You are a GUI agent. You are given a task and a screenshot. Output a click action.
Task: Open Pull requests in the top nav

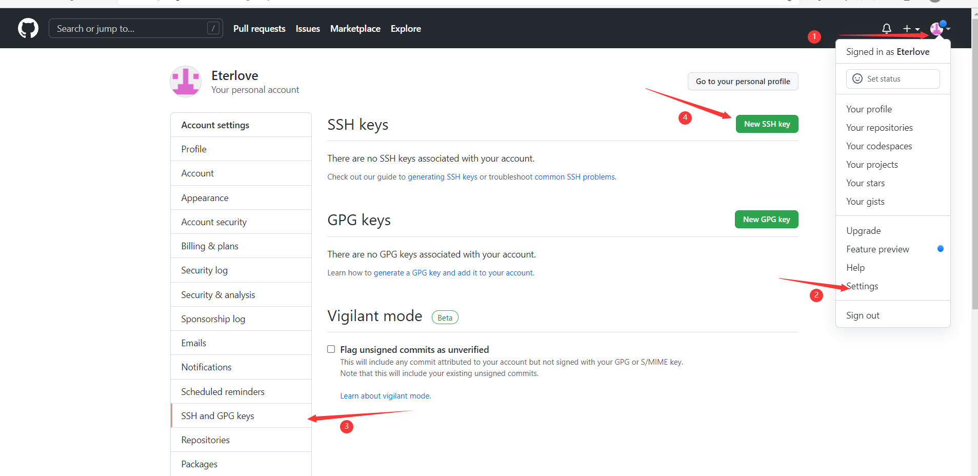tap(259, 29)
